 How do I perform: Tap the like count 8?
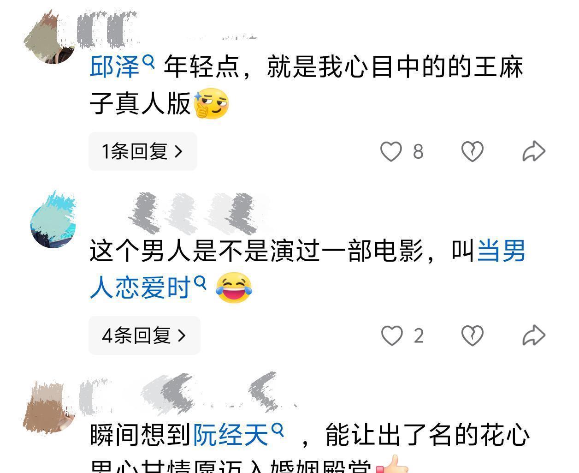[x=418, y=151]
